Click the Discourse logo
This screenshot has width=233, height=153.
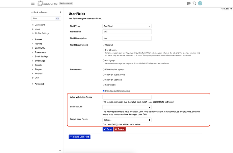click(x=47, y=3)
